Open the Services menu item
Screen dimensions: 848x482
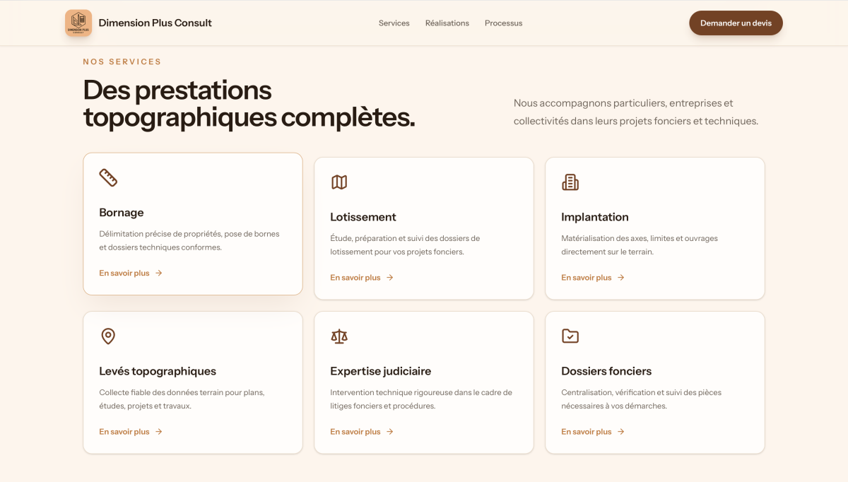click(394, 23)
